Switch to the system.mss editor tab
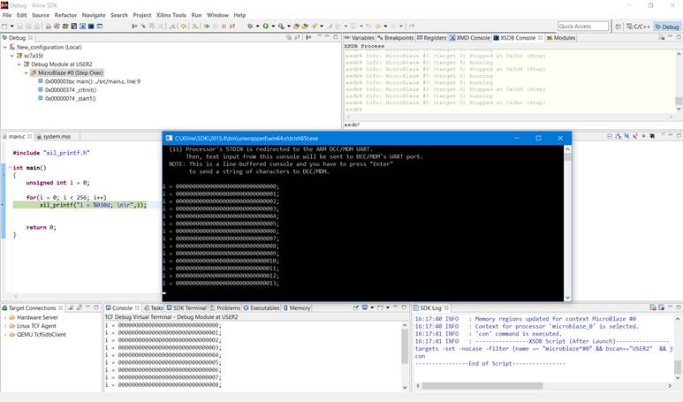The height and width of the screenshot is (402, 683). click(56, 137)
